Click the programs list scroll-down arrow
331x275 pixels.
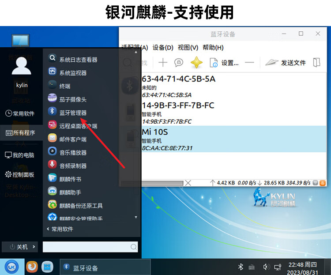point(136,217)
